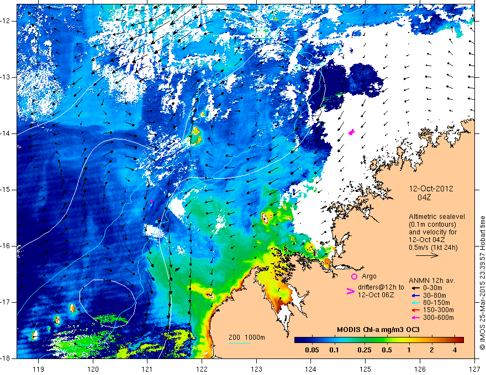Click the magenta drifters arrowhead symbol in legend
Screen dimensions: 486x375
click(351, 291)
